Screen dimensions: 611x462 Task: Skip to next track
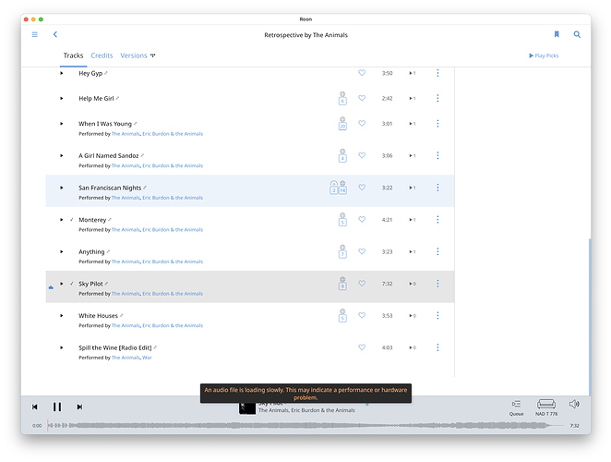point(79,407)
